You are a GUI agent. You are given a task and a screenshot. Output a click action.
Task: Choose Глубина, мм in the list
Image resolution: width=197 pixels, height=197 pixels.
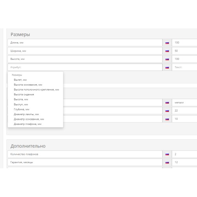(x=22, y=109)
